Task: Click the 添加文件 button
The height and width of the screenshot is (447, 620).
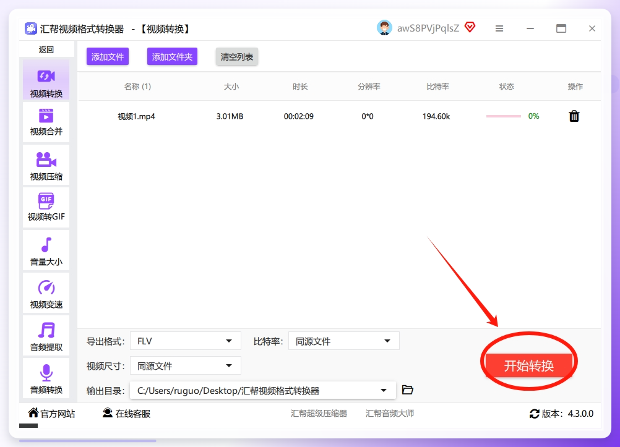Action: (108, 56)
